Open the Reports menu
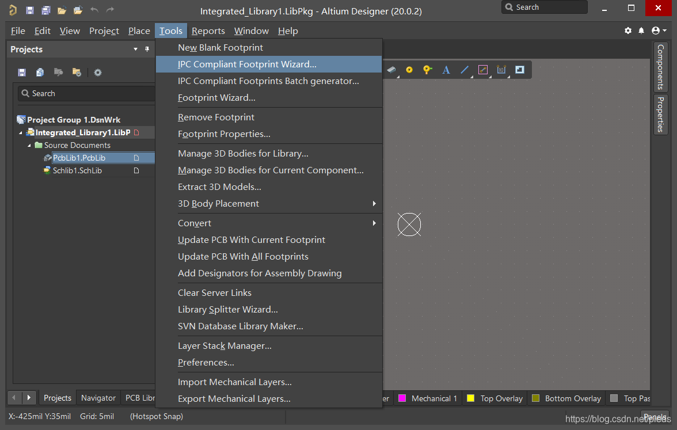 (x=208, y=31)
